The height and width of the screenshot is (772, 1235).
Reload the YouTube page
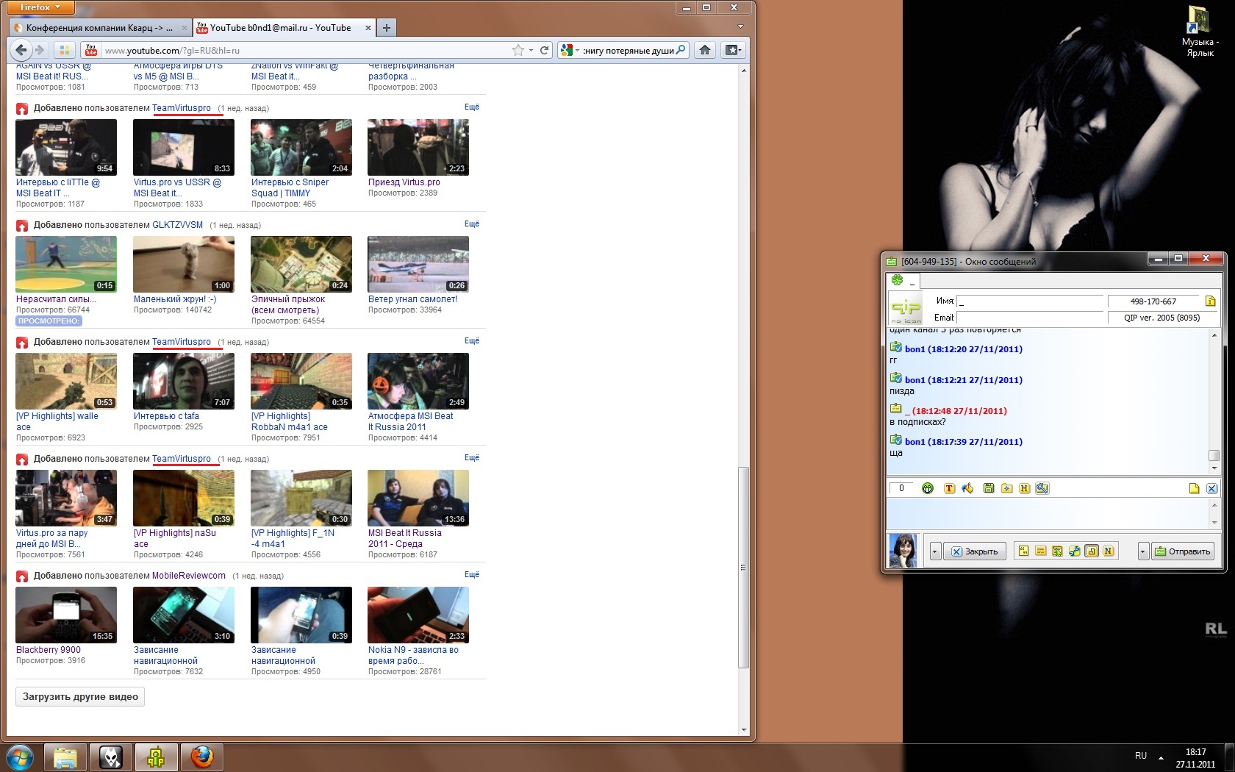pos(545,50)
